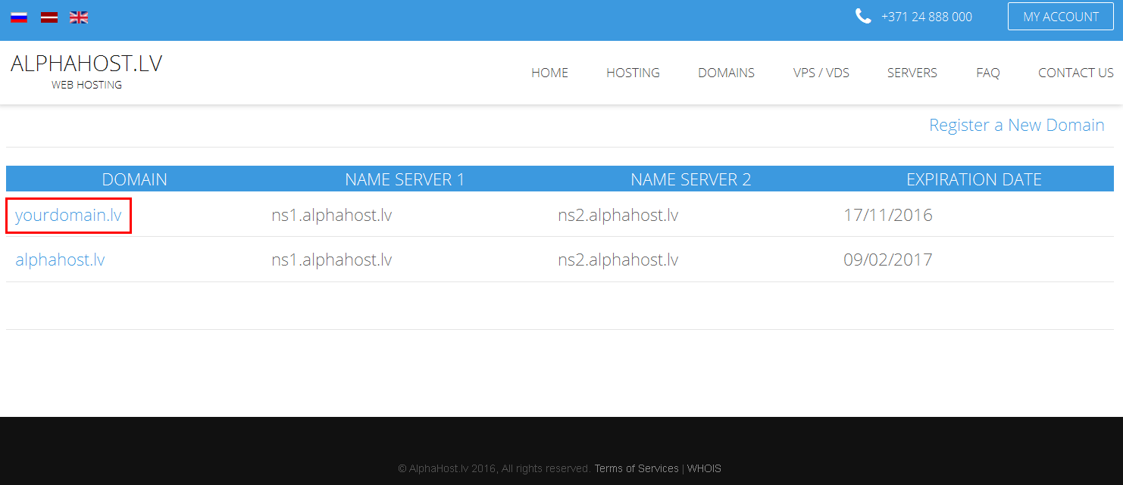Switch language via Russian flag icon
Viewport: 1123px width, 485px height.
tap(19, 17)
